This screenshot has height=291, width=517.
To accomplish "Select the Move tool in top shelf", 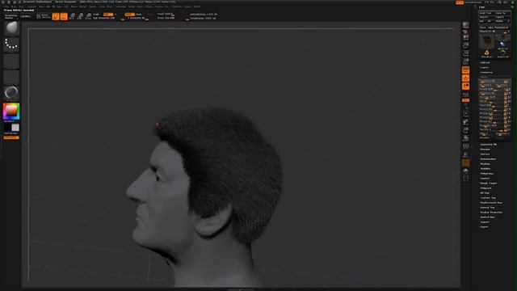I will click(72, 16).
